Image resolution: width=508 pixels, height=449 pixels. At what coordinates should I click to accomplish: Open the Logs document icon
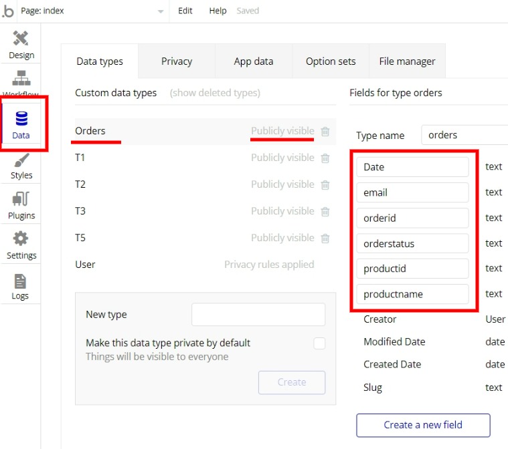[x=20, y=281]
